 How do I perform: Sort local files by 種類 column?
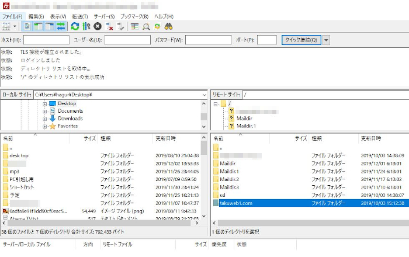pos(126,138)
